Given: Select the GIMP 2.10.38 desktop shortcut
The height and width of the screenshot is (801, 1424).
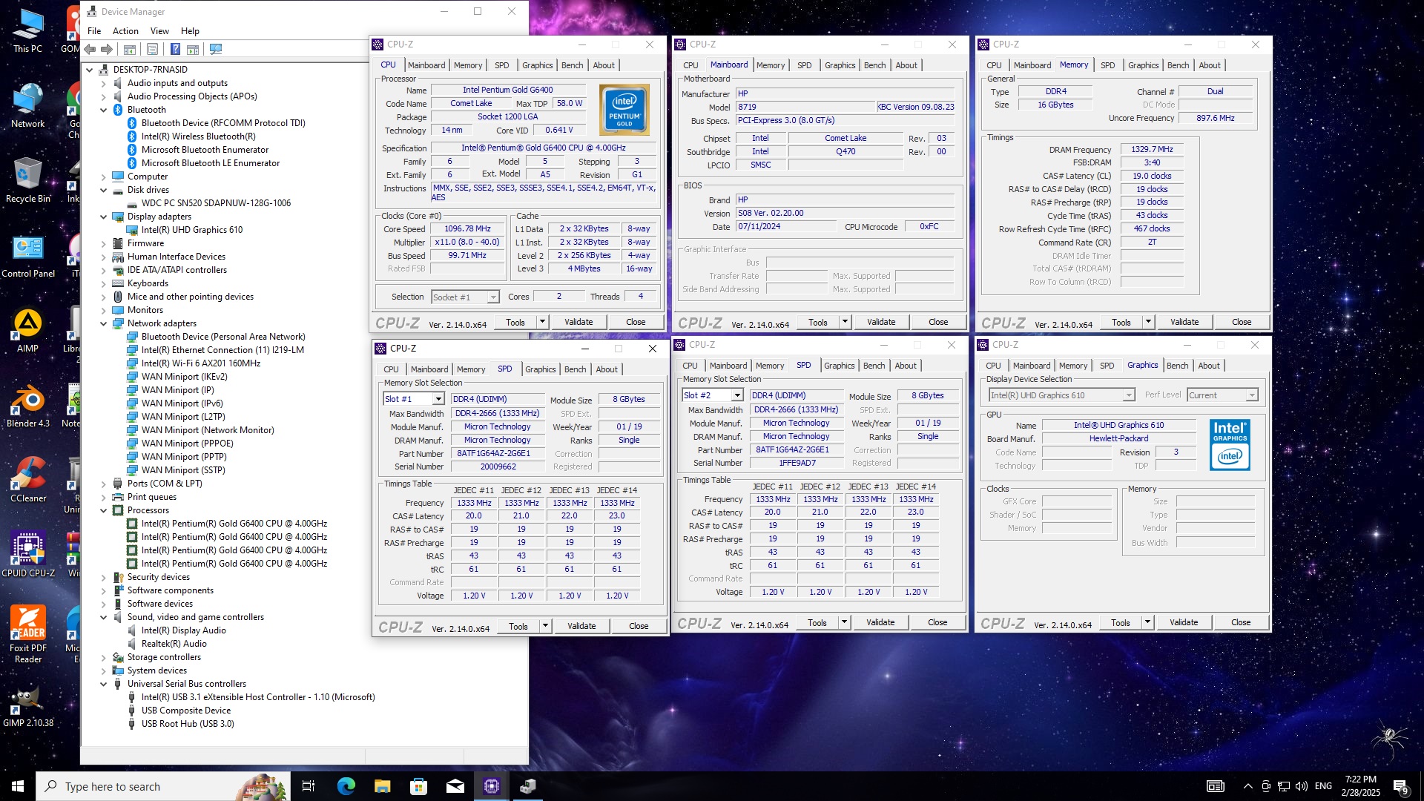Looking at the screenshot, I should tap(27, 705).
